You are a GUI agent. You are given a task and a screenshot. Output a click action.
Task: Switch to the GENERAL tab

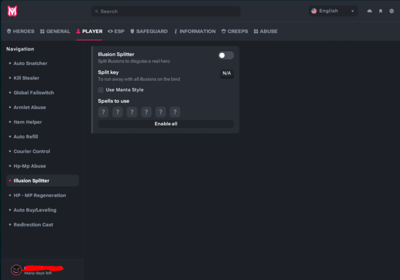[x=55, y=31]
